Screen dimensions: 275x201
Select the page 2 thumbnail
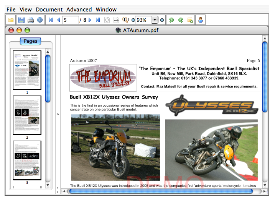pyautogui.click(x=27, y=115)
